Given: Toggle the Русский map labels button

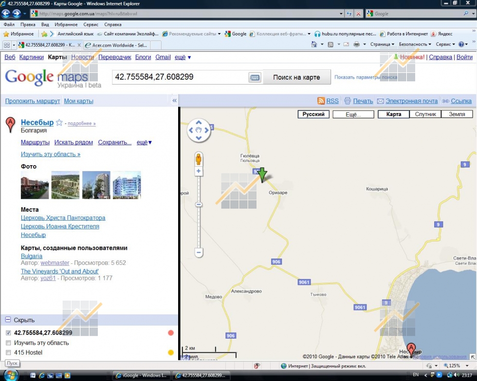Looking at the screenshot, I should [313, 114].
